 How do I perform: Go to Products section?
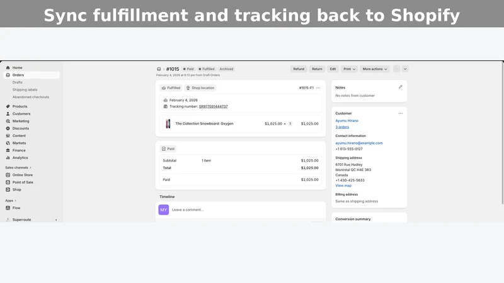pyautogui.click(x=20, y=106)
